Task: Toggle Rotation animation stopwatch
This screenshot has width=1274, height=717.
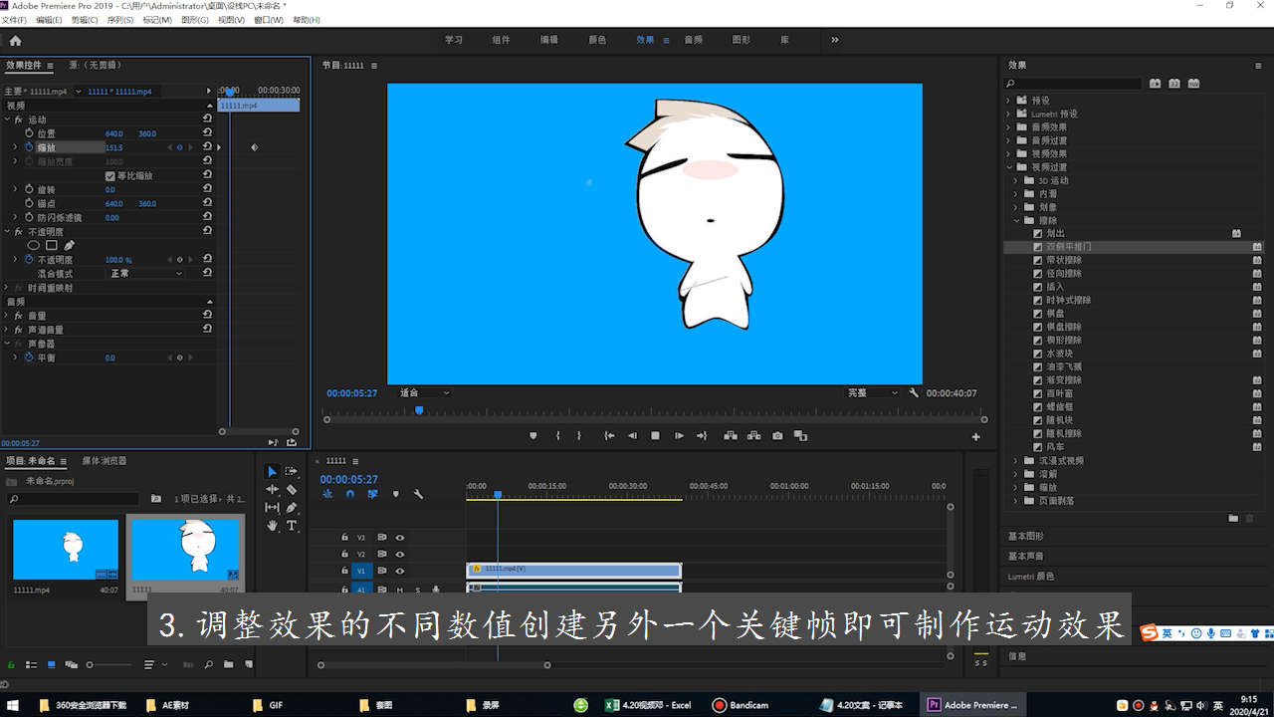Action: pos(29,189)
